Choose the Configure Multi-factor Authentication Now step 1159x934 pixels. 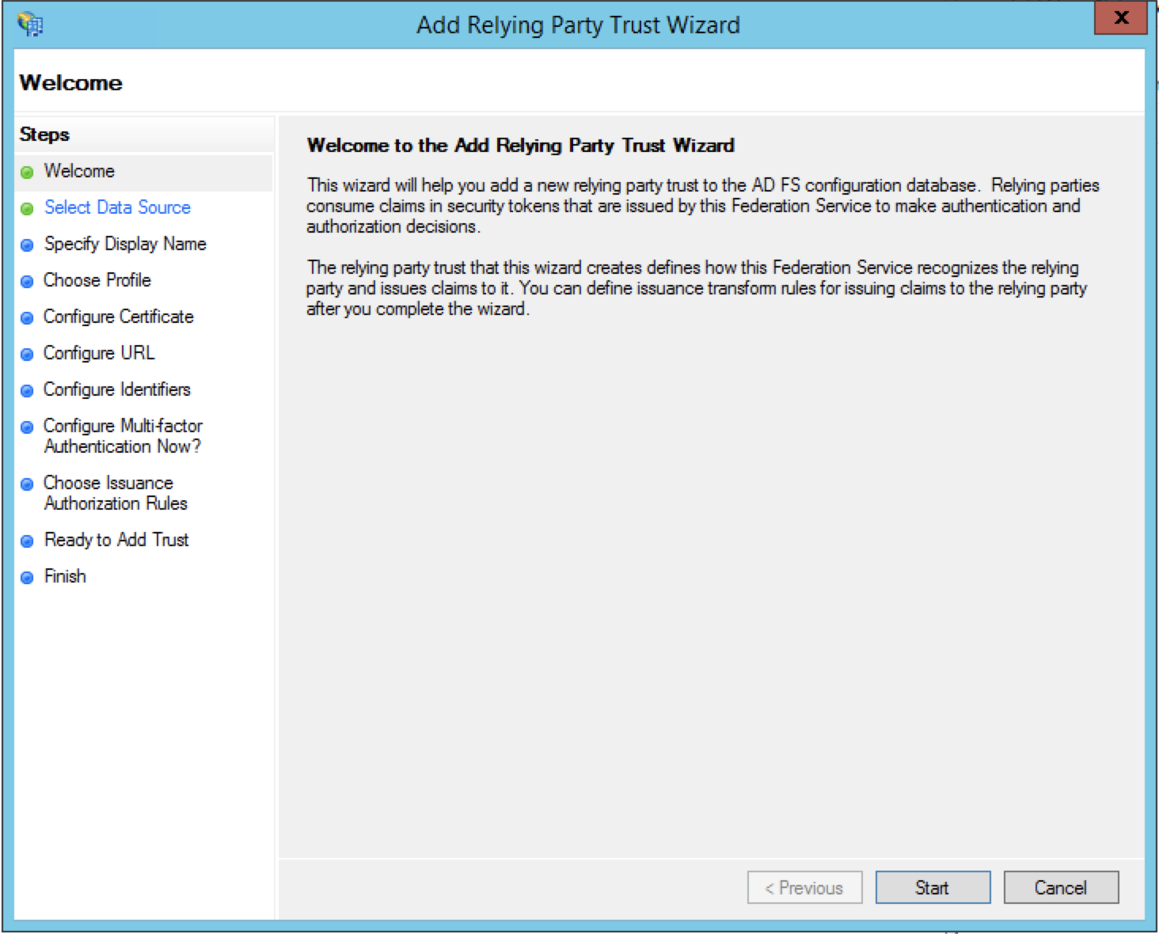coord(123,436)
